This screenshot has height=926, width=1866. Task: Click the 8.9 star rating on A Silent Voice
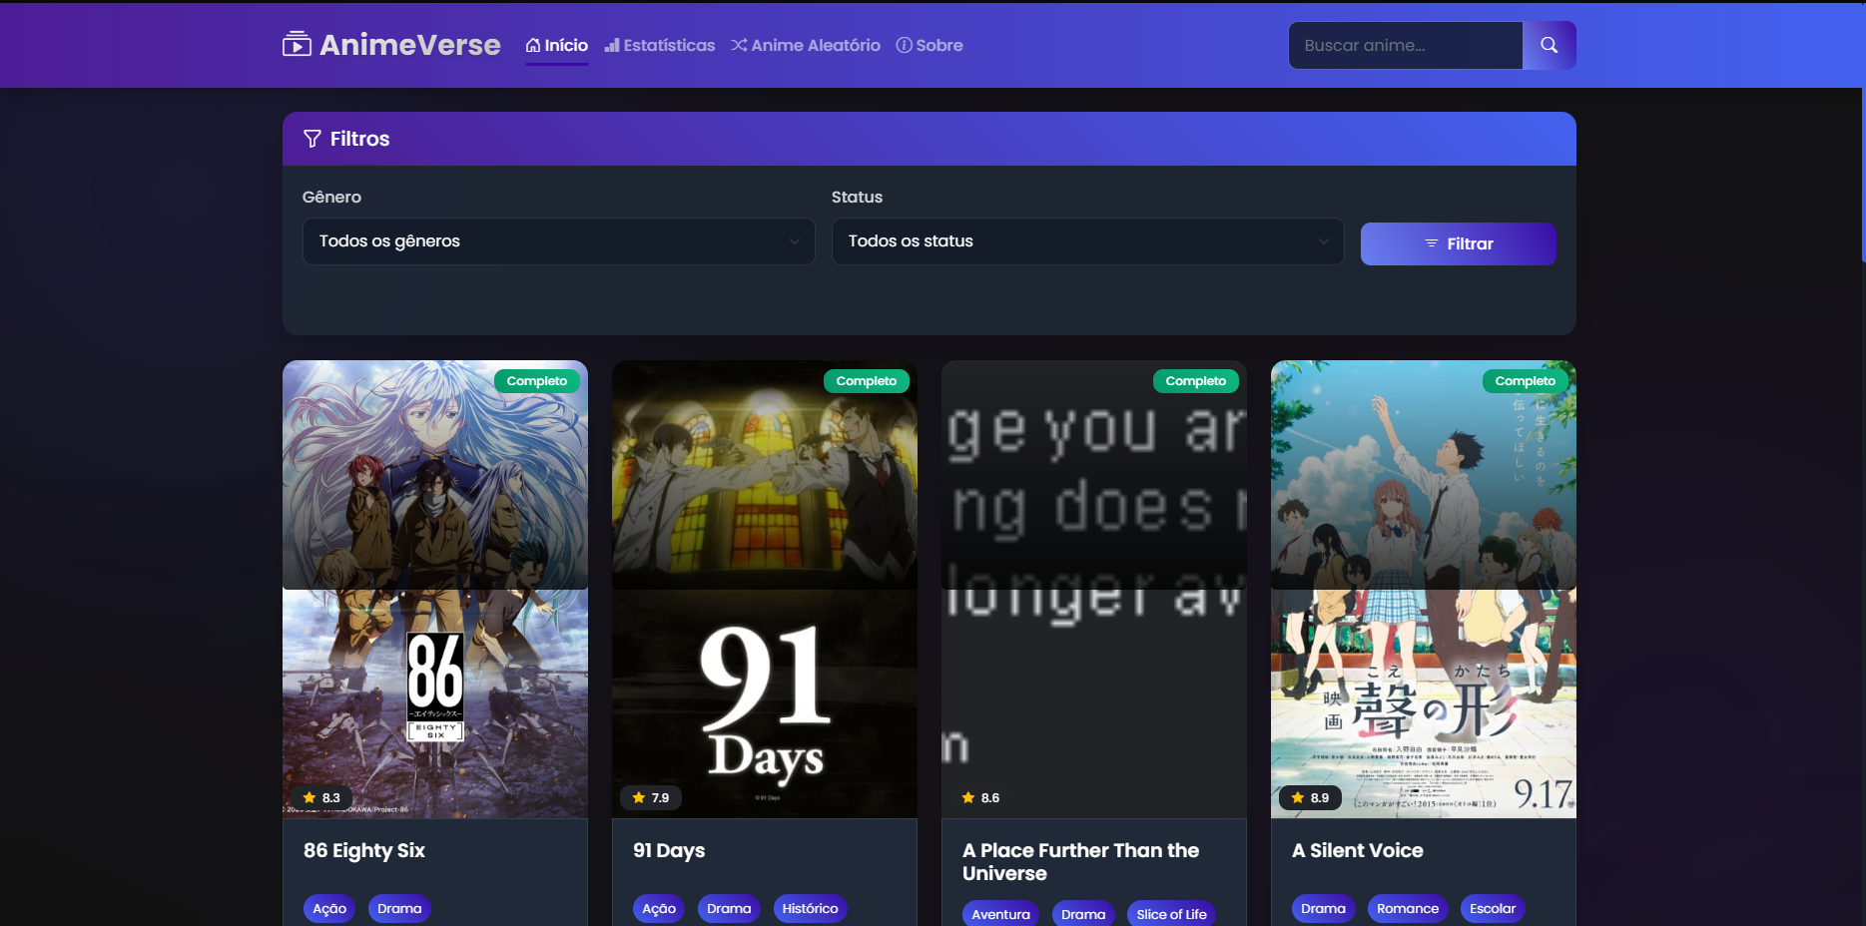(x=1309, y=797)
